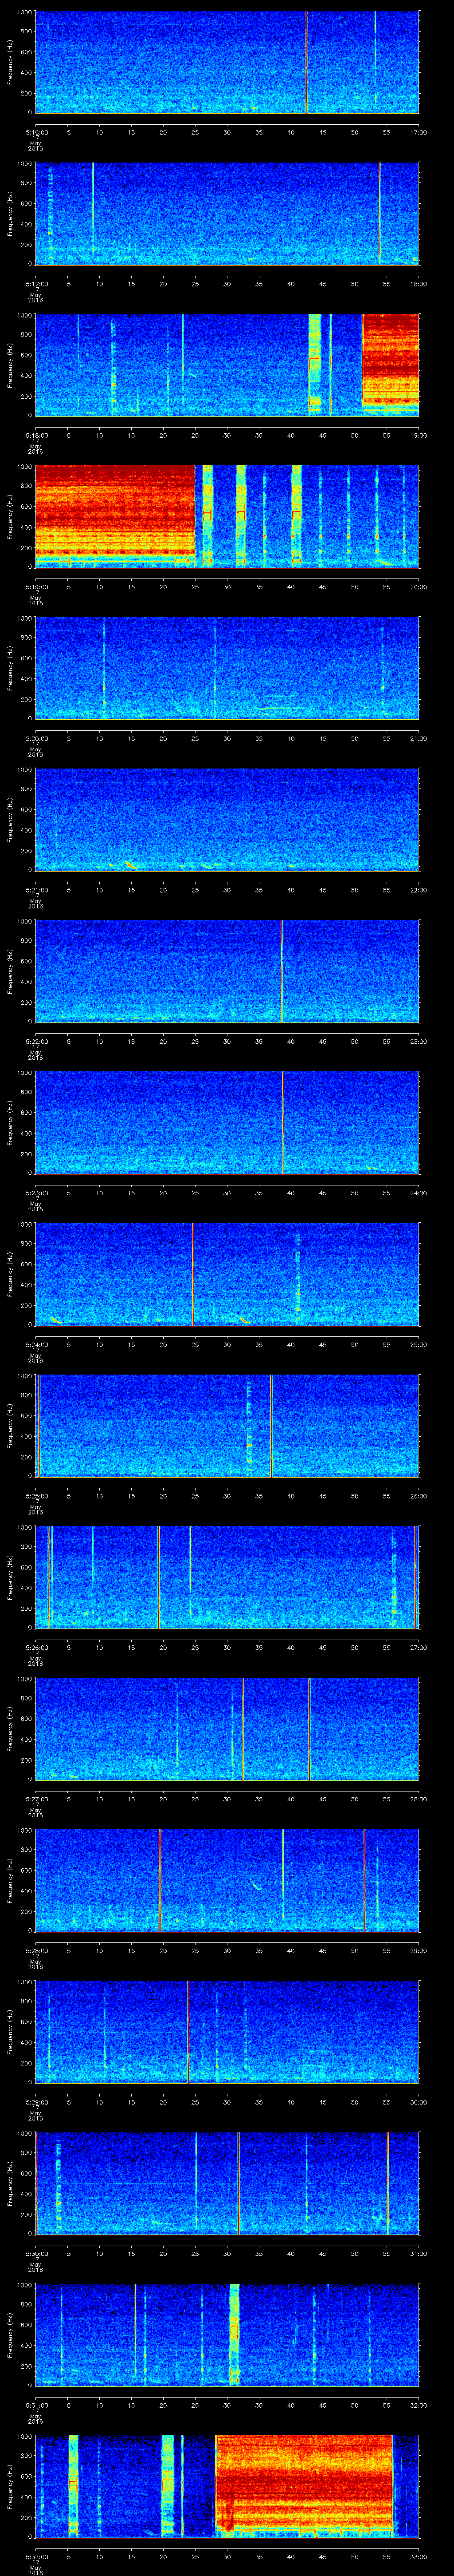The width and height of the screenshot is (454, 2576).
Task: Click the spectrogram panel starting at 5:21:00
Action: point(227,820)
